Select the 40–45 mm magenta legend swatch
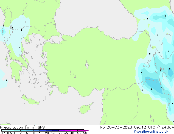The height and width of the screenshot is (134, 174). tap(74, 130)
